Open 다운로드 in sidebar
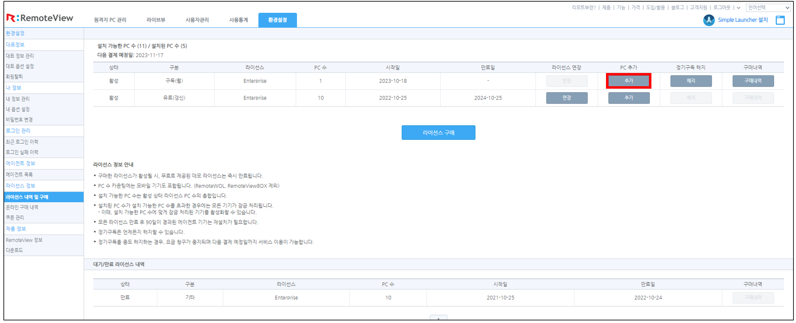This screenshot has height=323, width=796. [14, 250]
